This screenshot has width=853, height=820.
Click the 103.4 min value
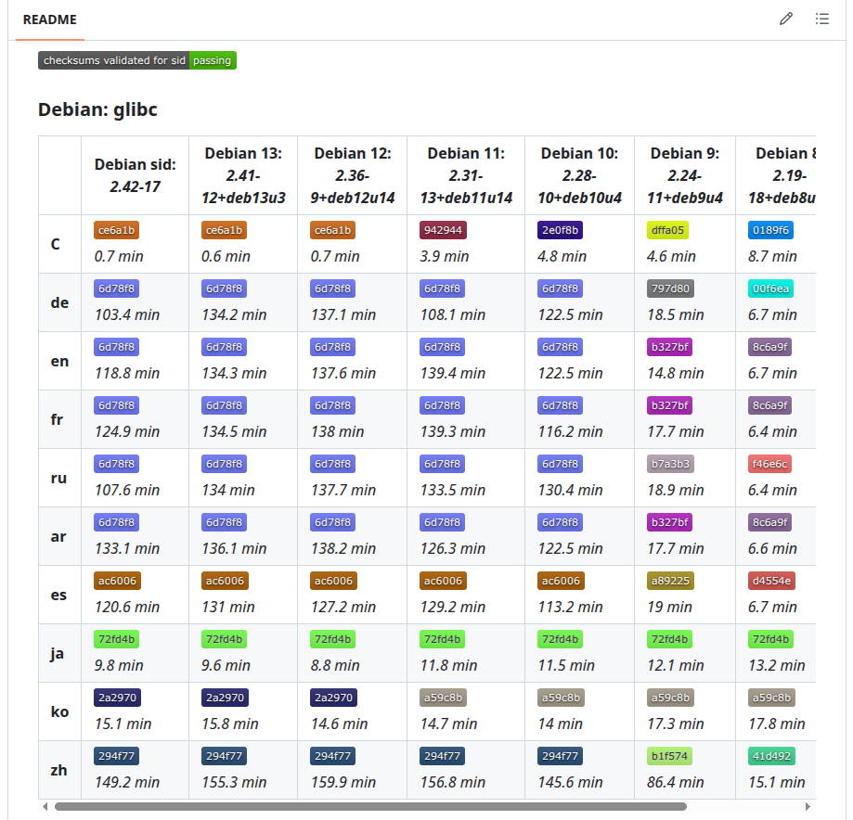tap(127, 314)
